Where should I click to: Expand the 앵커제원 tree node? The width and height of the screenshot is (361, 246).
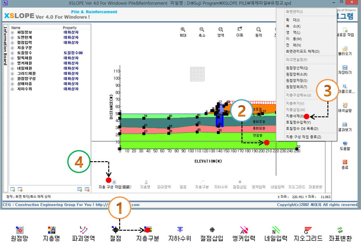[x=12, y=63]
